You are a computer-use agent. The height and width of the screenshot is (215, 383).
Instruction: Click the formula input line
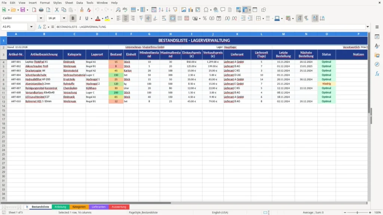pos(210,27)
